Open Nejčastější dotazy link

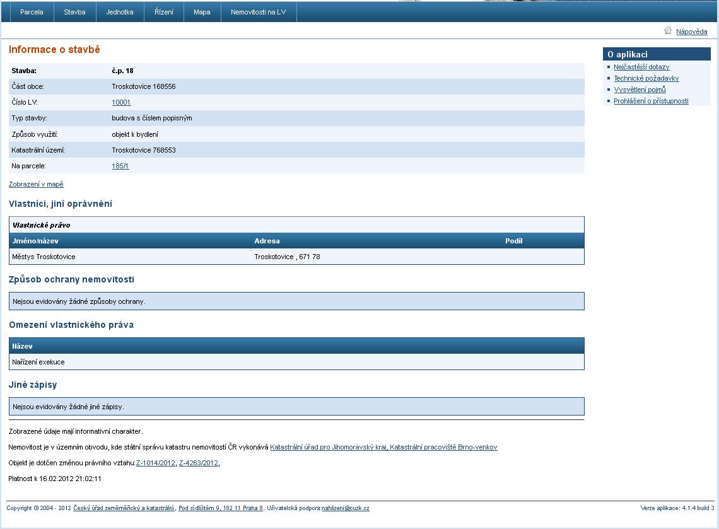tap(641, 67)
